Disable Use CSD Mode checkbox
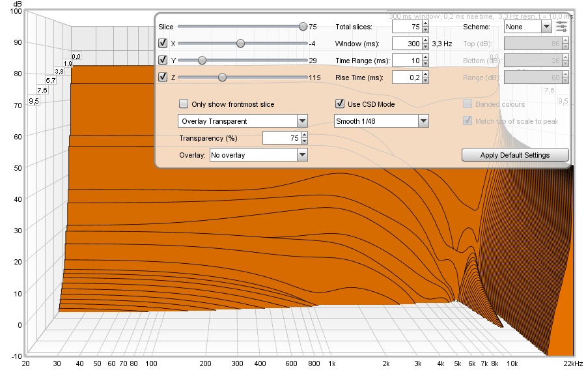 coord(340,104)
